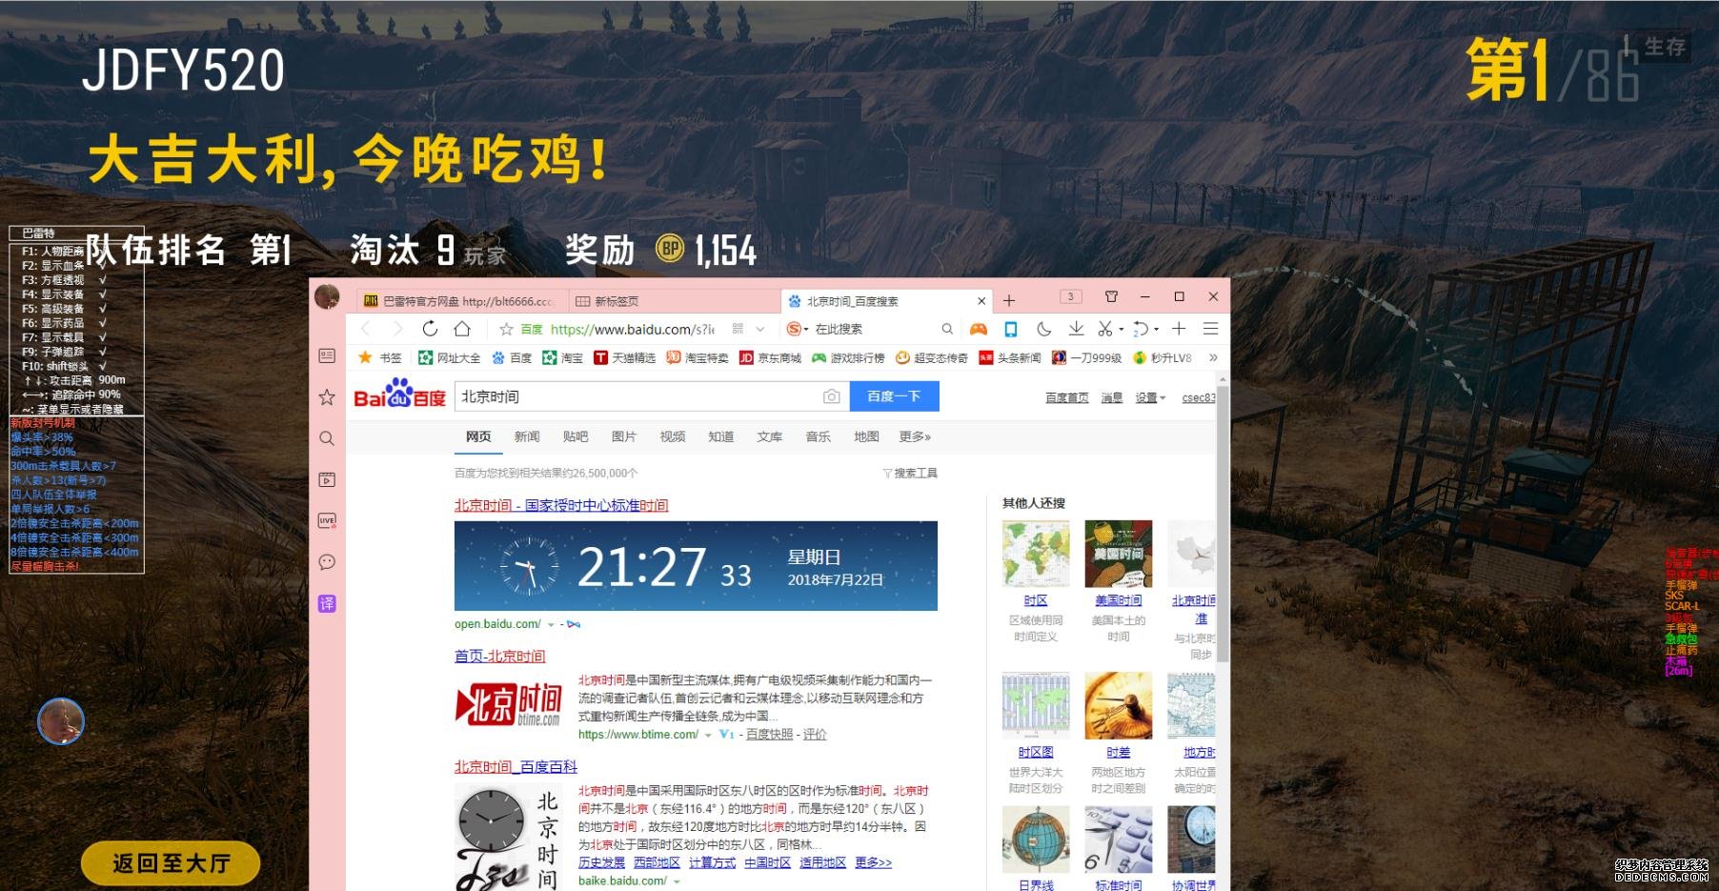The height and width of the screenshot is (891, 1719).
Task: Open the hamburger main menu
Action: [1211, 329]
